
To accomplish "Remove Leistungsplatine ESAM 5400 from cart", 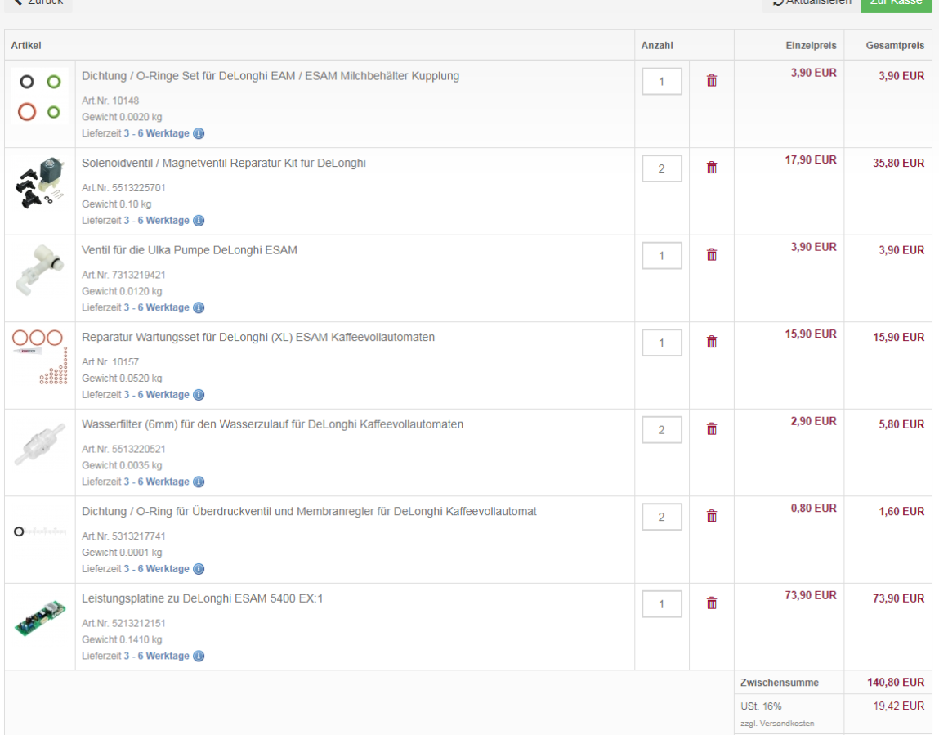I will [x=711, y=603].
